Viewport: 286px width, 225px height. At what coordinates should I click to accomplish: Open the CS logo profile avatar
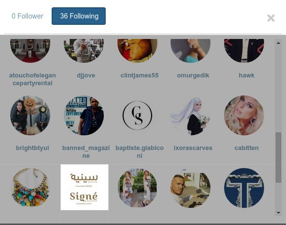pyautogui.click(x=137, y=115)
